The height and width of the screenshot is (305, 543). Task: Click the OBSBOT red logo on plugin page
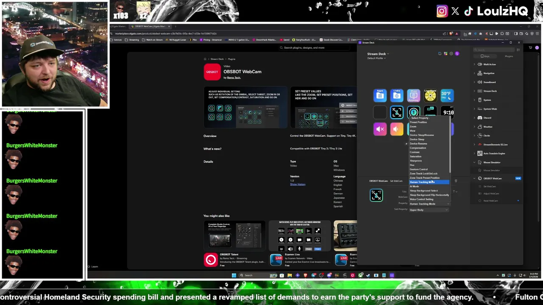[212, 72]
